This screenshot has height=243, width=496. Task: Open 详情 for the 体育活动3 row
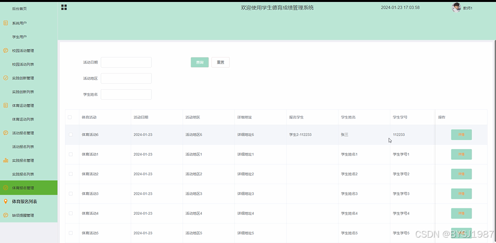[x=461, y=193]
